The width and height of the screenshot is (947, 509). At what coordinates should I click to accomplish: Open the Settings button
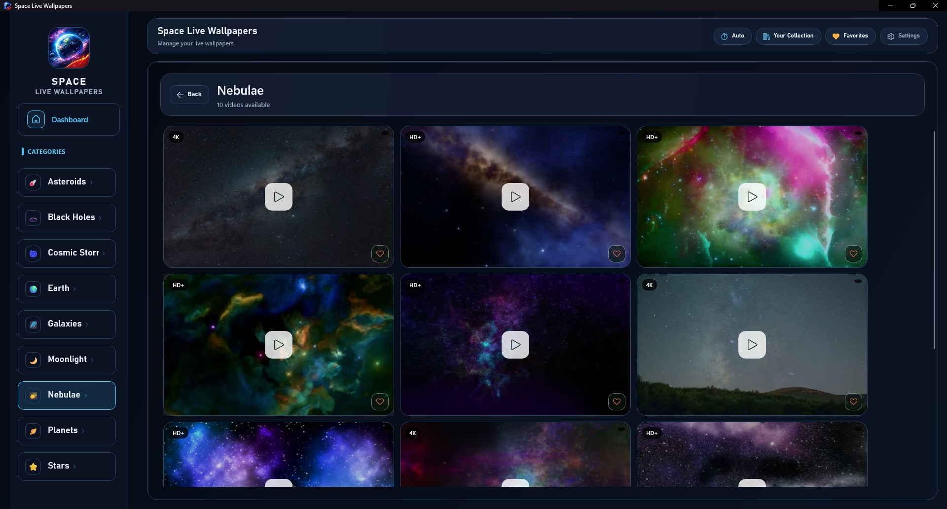[904, 36]
